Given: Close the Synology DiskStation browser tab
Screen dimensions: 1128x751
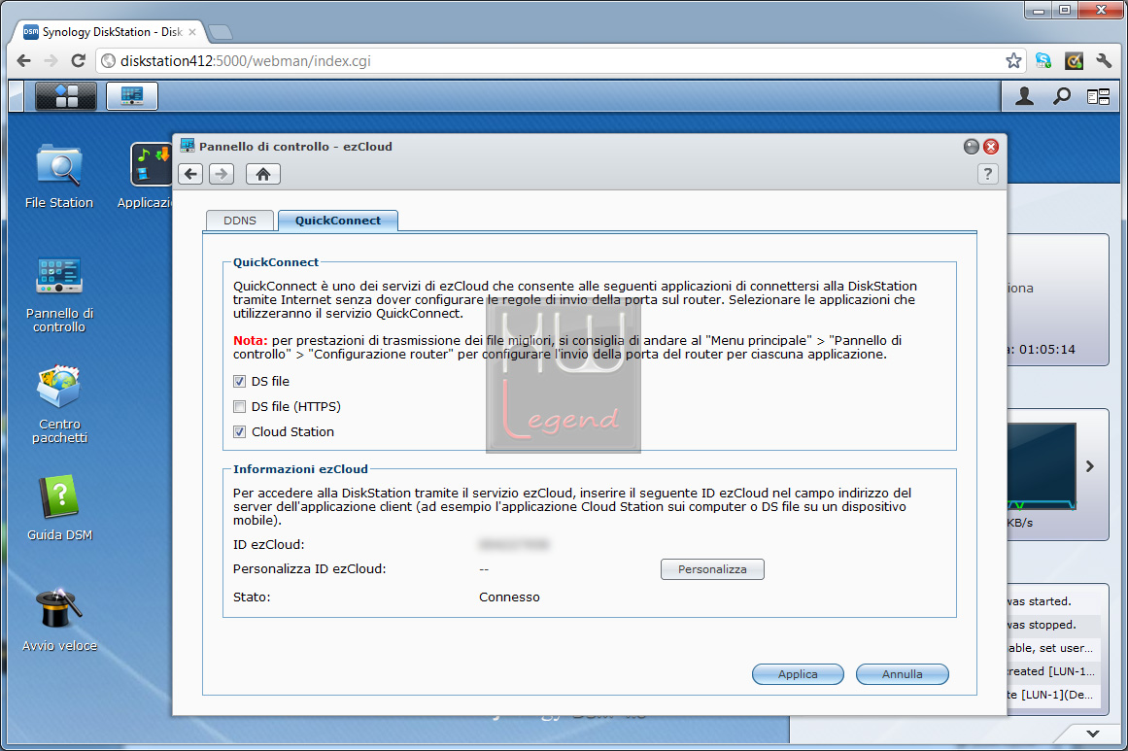Looking at the screenshot, I should click(x=192, y=32).
